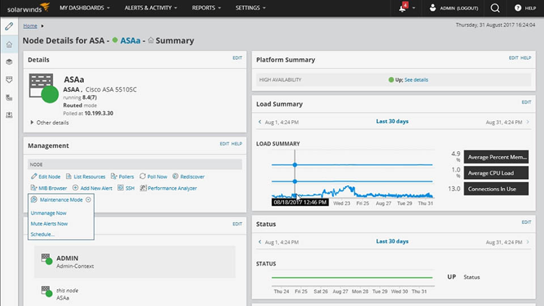Viewport: 544px width, 306px height.
Task: Click the admin user silhouette icon
Action: click(432, 7)
